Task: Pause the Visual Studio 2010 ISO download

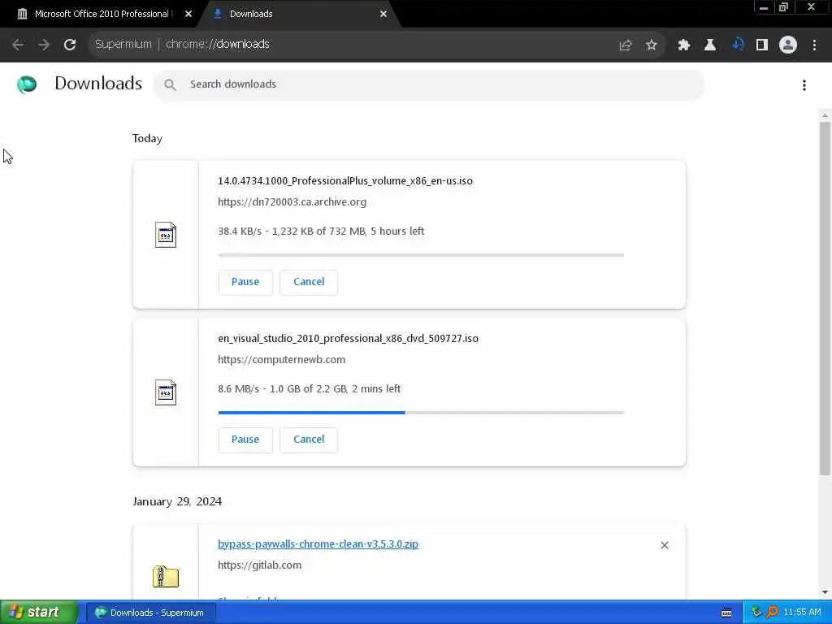Action: (245, 440)
